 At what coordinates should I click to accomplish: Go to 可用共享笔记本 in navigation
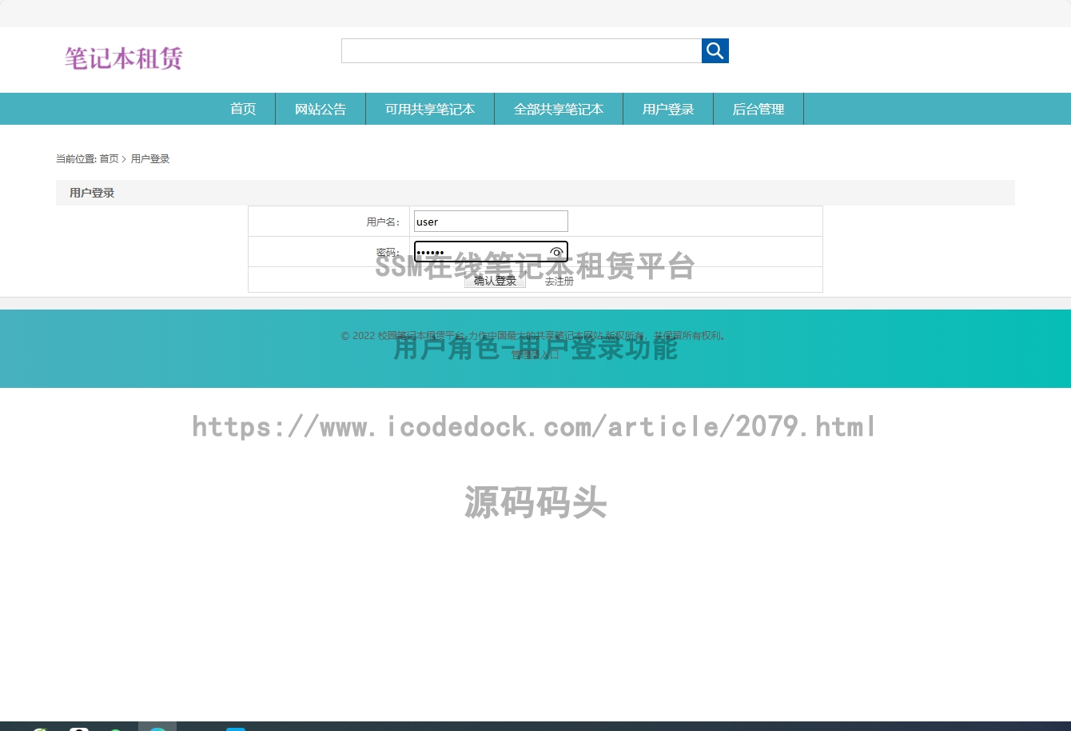pos(430,109)
